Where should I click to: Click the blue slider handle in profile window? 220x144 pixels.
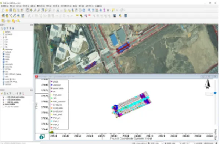pos(215,93)
